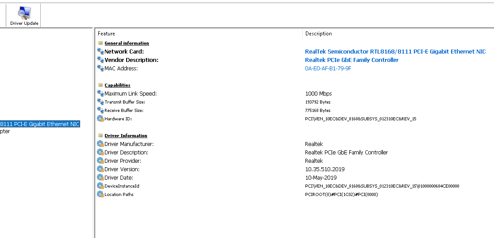This screenshot has width=494, height=238.
Task: Select the DeviceInstanceId row
Action: pos(122,186)
